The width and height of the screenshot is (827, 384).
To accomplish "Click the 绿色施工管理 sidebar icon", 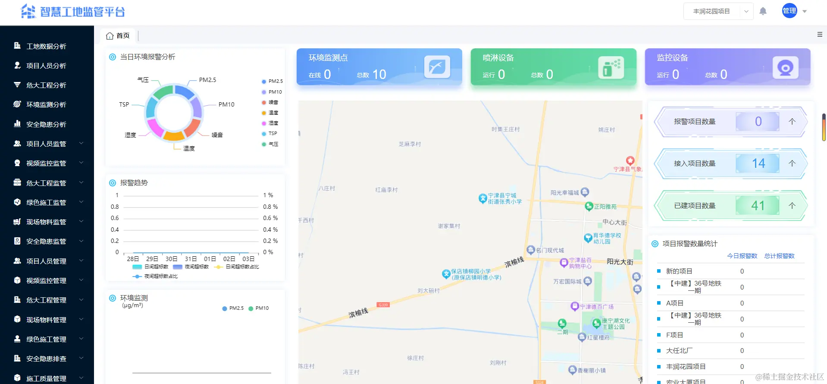I will [17, 339].
